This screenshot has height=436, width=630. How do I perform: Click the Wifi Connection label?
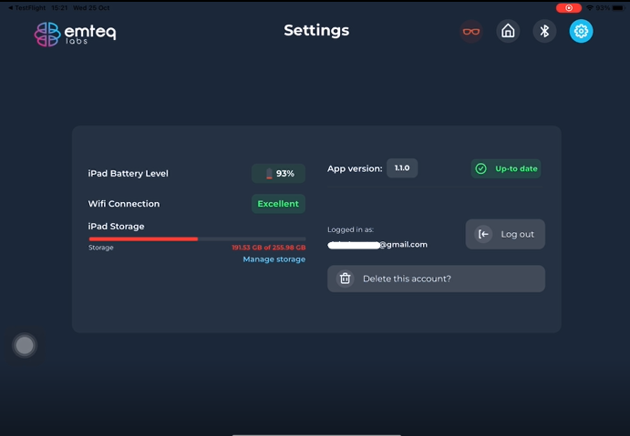124,204
